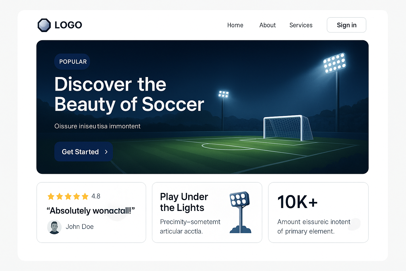Click the large stadium floodlight in hero
The height and width of the screenshot is (271, 406).
click(x=335, y=63)
